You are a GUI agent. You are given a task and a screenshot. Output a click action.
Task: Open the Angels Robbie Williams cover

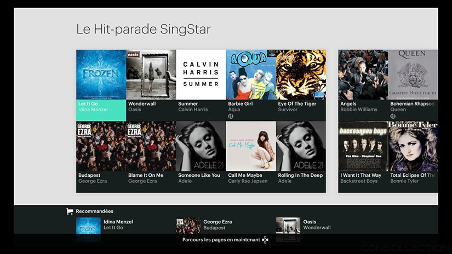(x=363, y=74)
